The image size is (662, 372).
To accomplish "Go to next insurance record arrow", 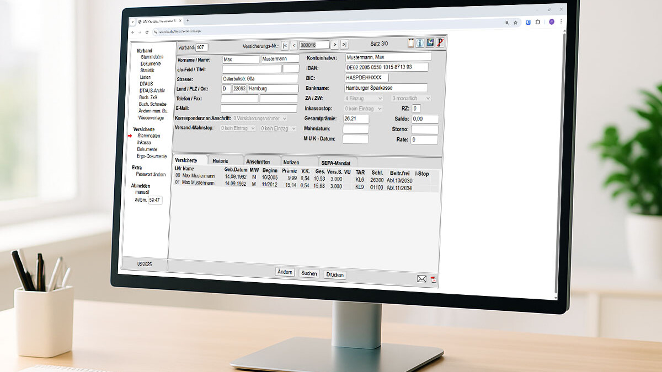I will pos(334,45).
